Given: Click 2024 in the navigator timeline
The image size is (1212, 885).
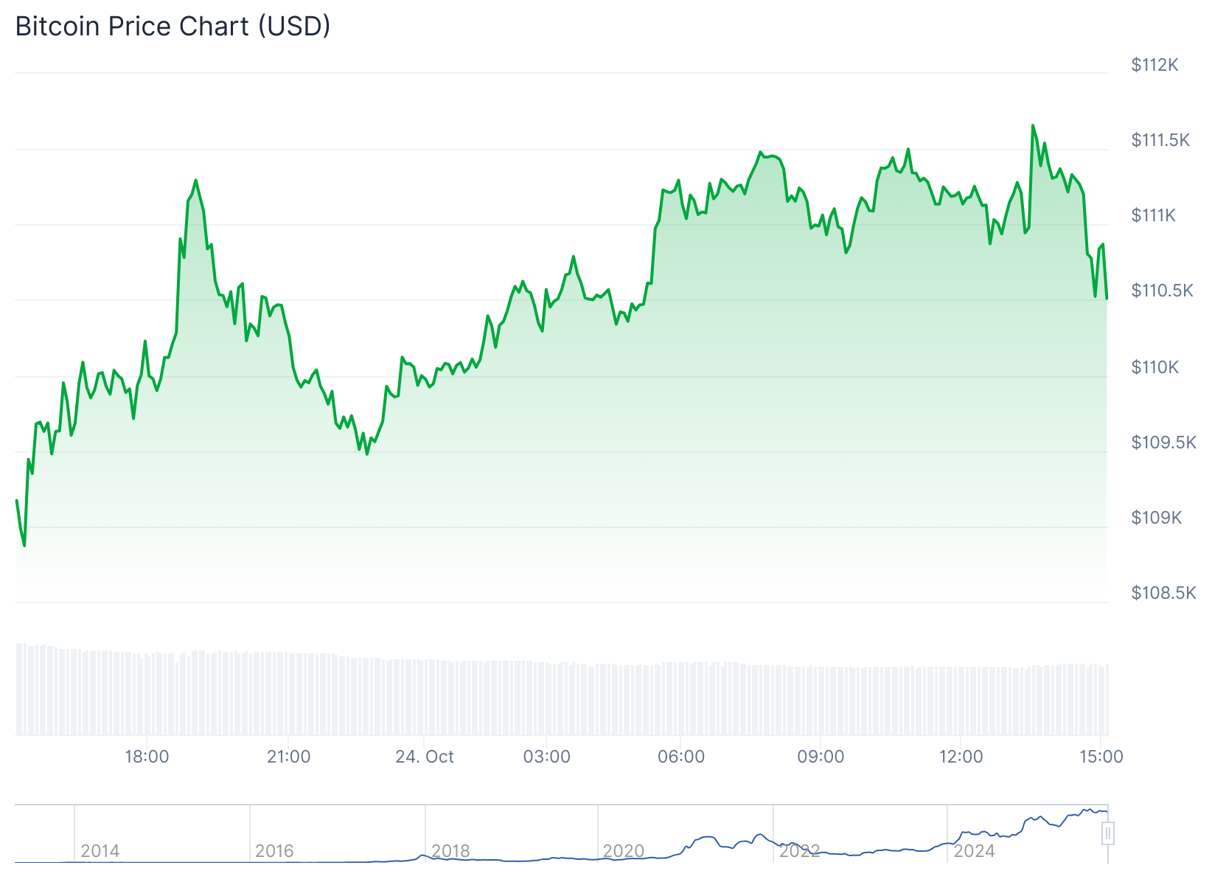Looking at the screenshot, I should tap(974, 851).
